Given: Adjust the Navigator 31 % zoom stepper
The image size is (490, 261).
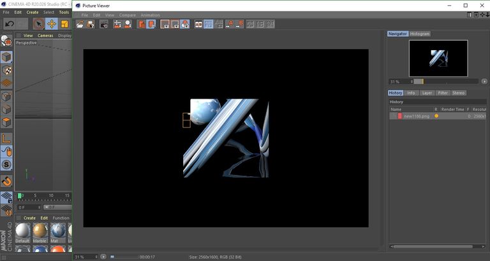Looking at the screenshot, I should pyautogui.click(x=412, y=81).
